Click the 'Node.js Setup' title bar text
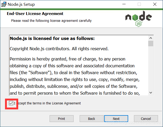 pos(21,4)
